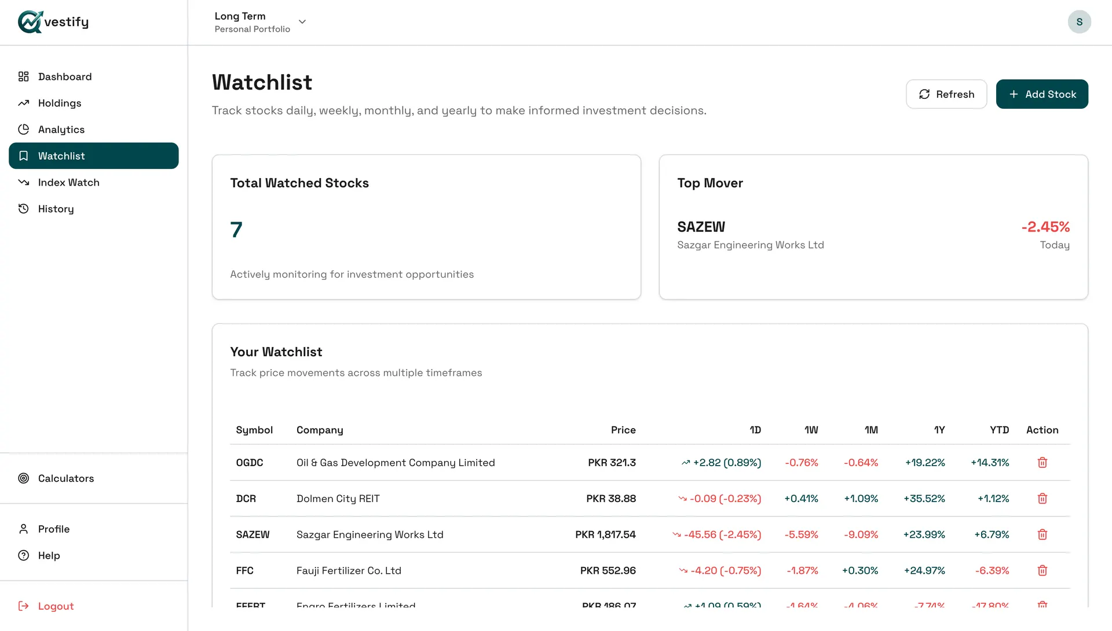1112x631 pixels.
Task: Click the -1.87% one-week value for FFC
Action: pyautogui.click(x=802, y=571)
